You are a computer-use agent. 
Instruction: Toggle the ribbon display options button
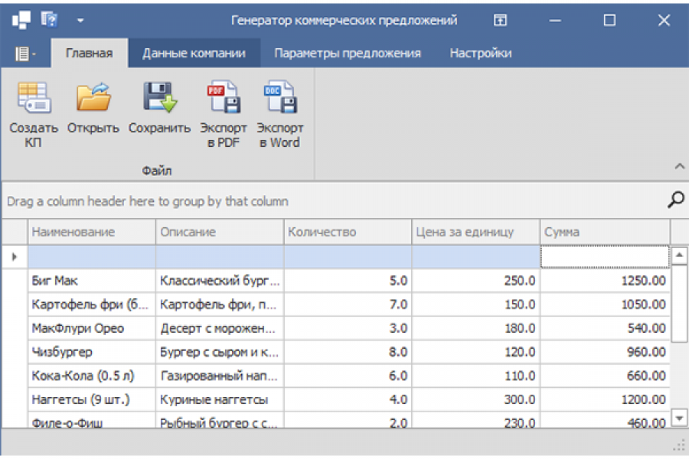click(x=500, y=21)
